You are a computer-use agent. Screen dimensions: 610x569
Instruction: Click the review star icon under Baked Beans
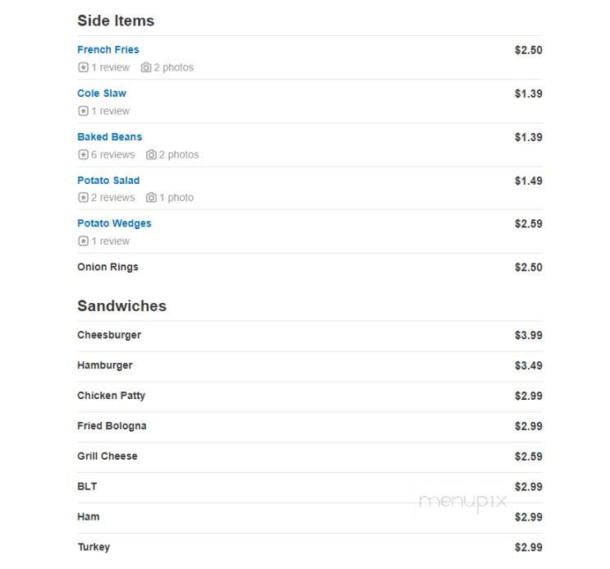pos(83,154)
